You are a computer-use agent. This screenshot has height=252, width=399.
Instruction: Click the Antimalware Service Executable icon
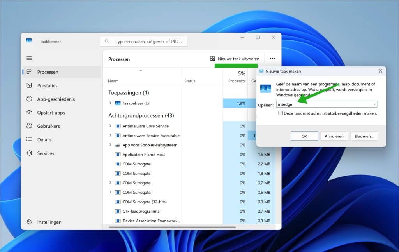coord(118,136)
